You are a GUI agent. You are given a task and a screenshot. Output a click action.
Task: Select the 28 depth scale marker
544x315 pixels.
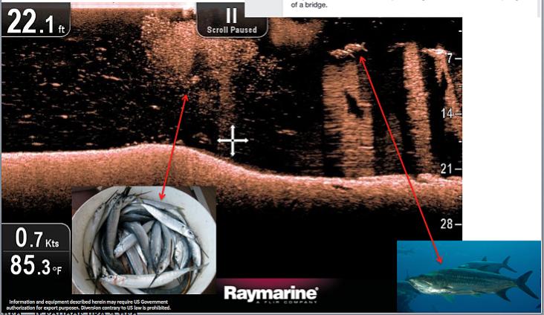448,224
